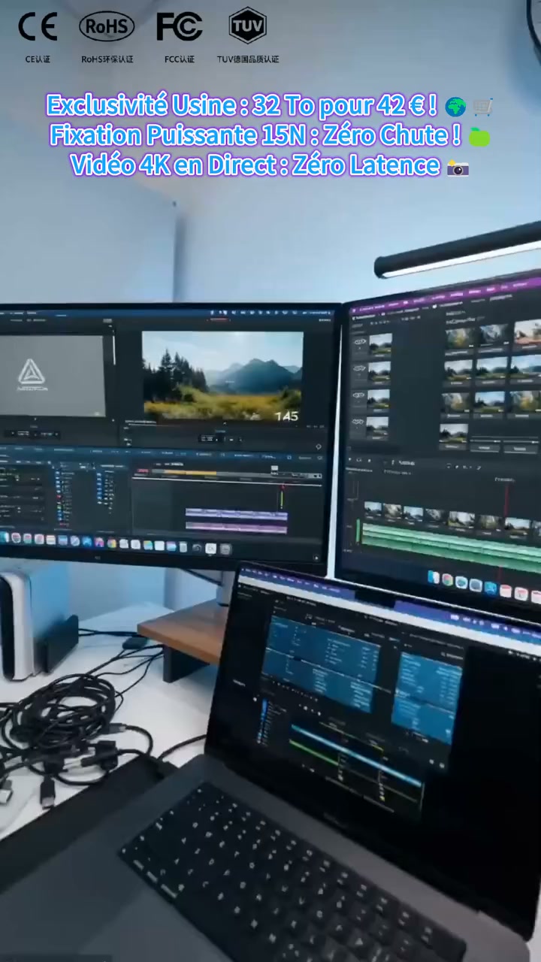541x962 pixels.
Task: Click the right gray button below right monitor grid
Action: [x=520, y=448]
